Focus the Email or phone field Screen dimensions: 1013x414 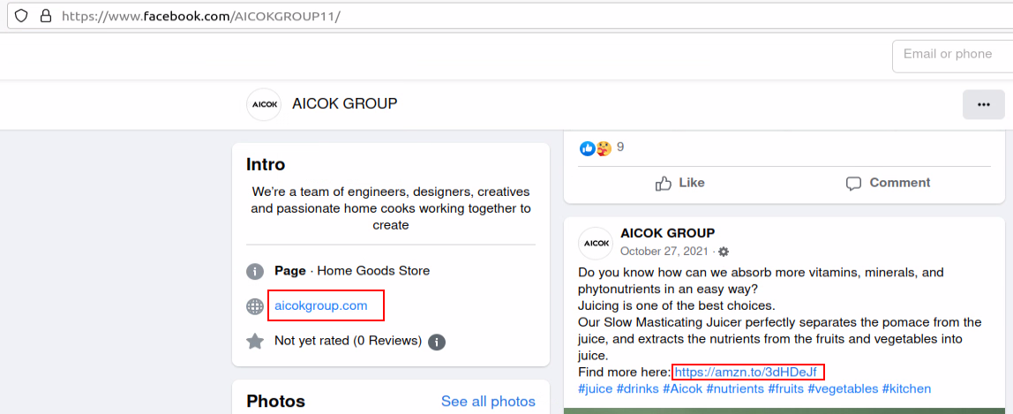coord(952,56)
